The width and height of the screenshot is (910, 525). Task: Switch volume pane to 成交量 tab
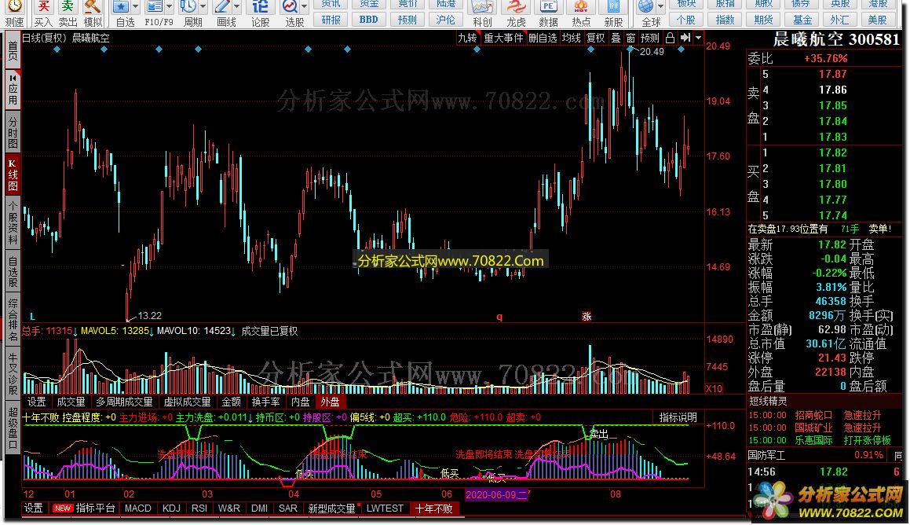click(x=71, y=402)
